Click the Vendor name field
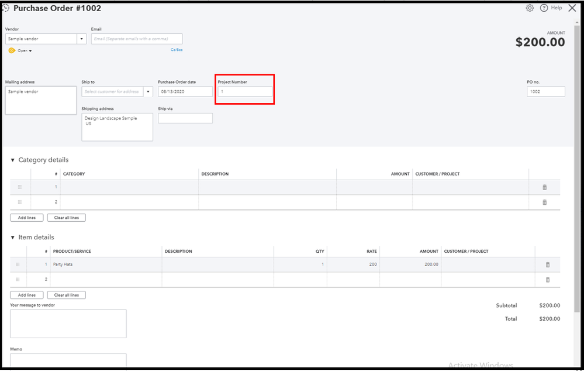The height and width of the screenshot is (371, 584). (41, 39)
